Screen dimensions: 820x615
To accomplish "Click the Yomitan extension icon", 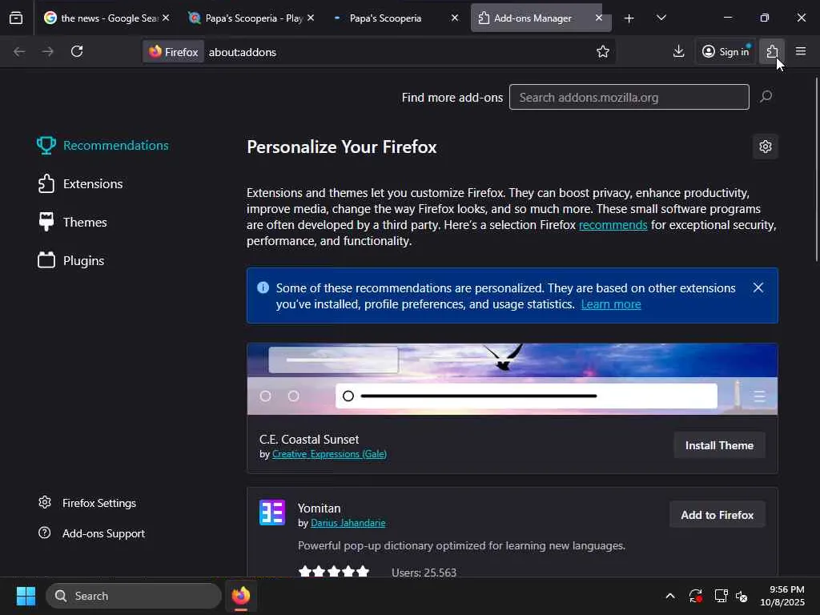I will point(272,512).
